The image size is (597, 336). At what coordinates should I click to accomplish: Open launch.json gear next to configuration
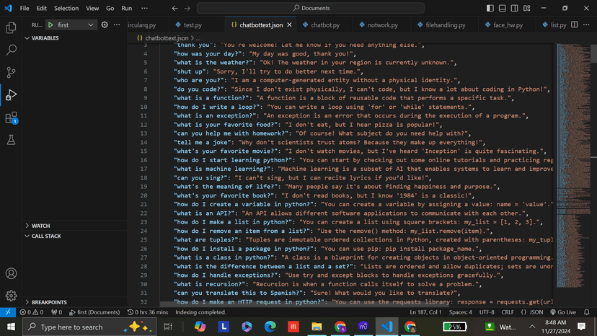(x=105, y=25)
